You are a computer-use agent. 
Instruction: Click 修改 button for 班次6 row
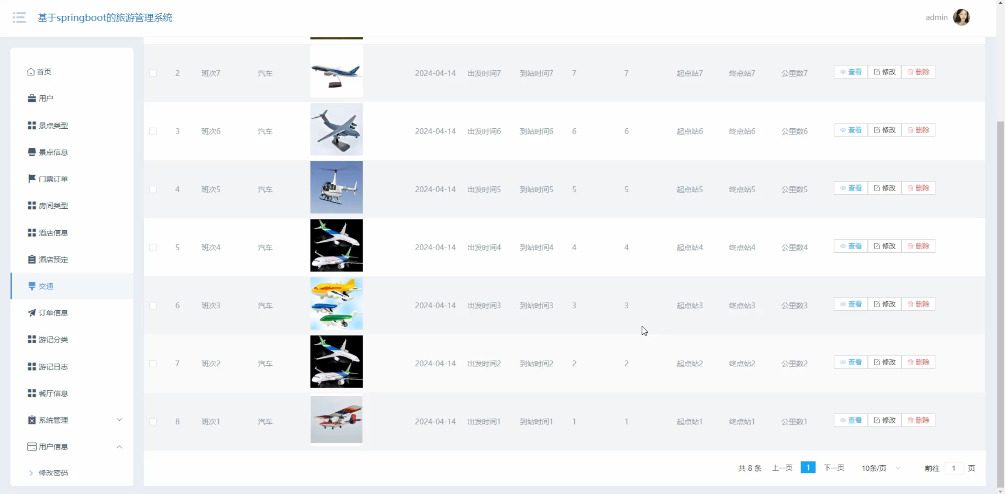884,130
